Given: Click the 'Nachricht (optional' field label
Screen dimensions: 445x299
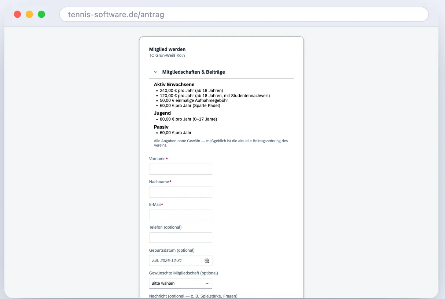Looking at the screenshot, I should (x=193, y=296).
